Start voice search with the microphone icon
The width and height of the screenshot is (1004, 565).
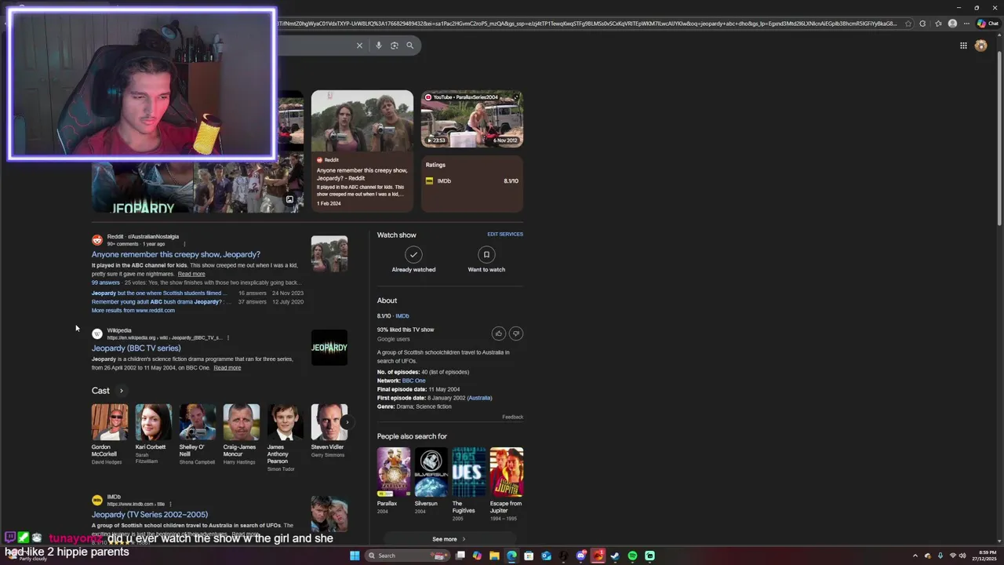point(378,46)
